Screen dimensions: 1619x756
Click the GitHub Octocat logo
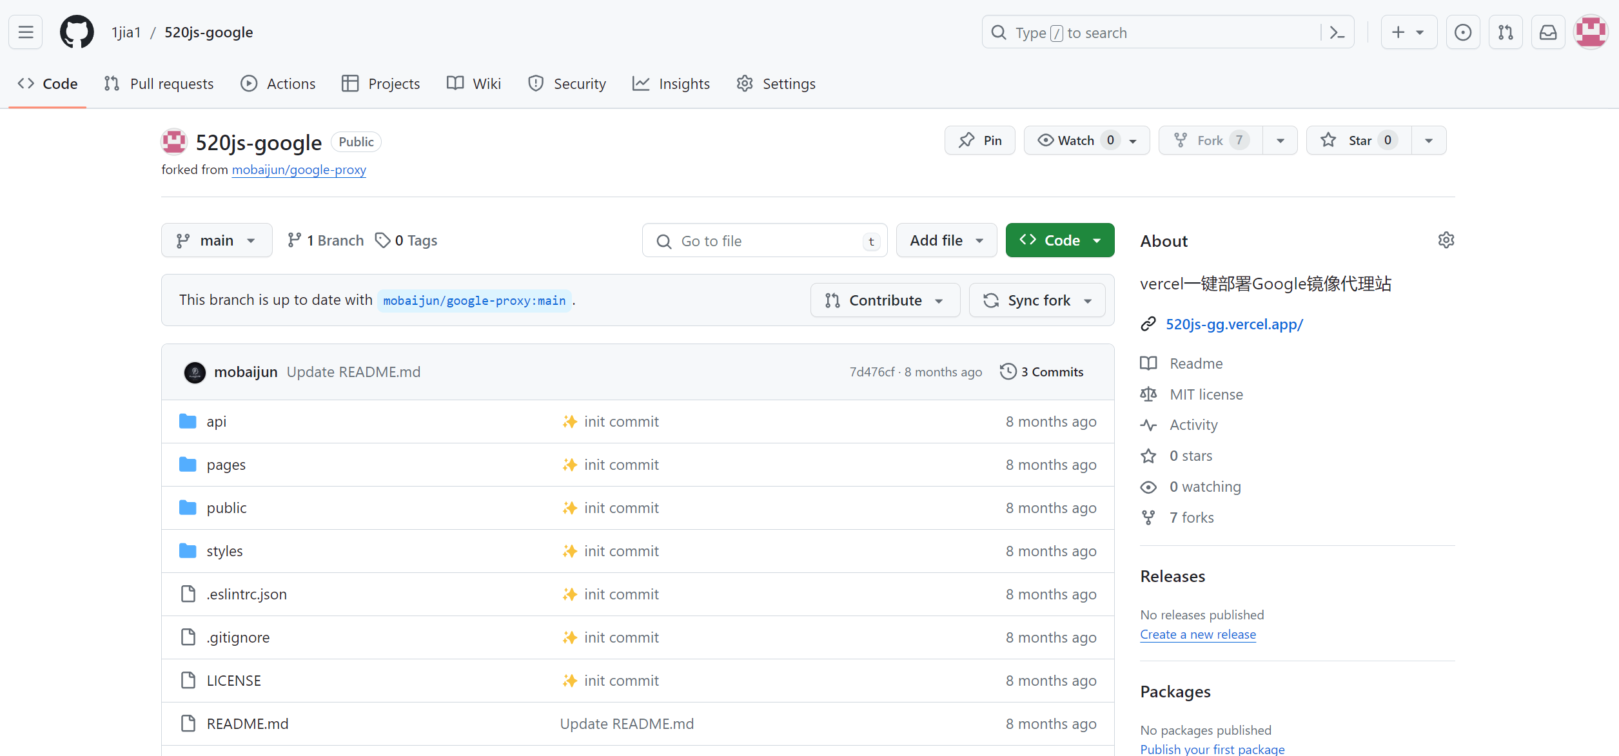[x=77, y=32]
